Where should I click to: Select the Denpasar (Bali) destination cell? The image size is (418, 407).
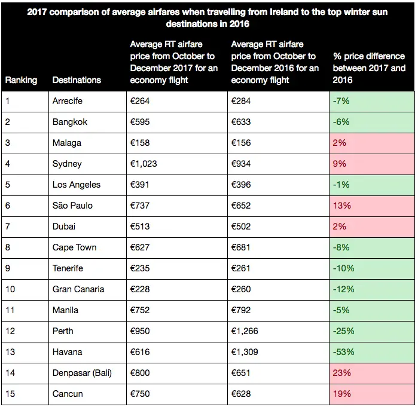(87, 373)
